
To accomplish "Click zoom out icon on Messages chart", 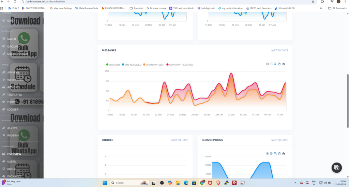I will click(x=271, y=64).
